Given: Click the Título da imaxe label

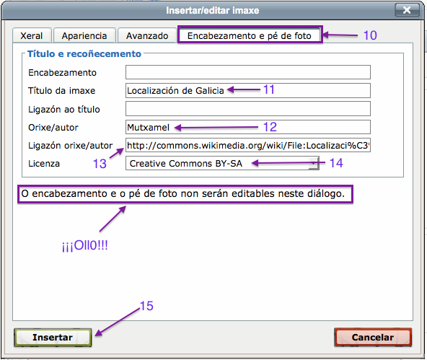Looking at the screenshot, I should point(61,91).
